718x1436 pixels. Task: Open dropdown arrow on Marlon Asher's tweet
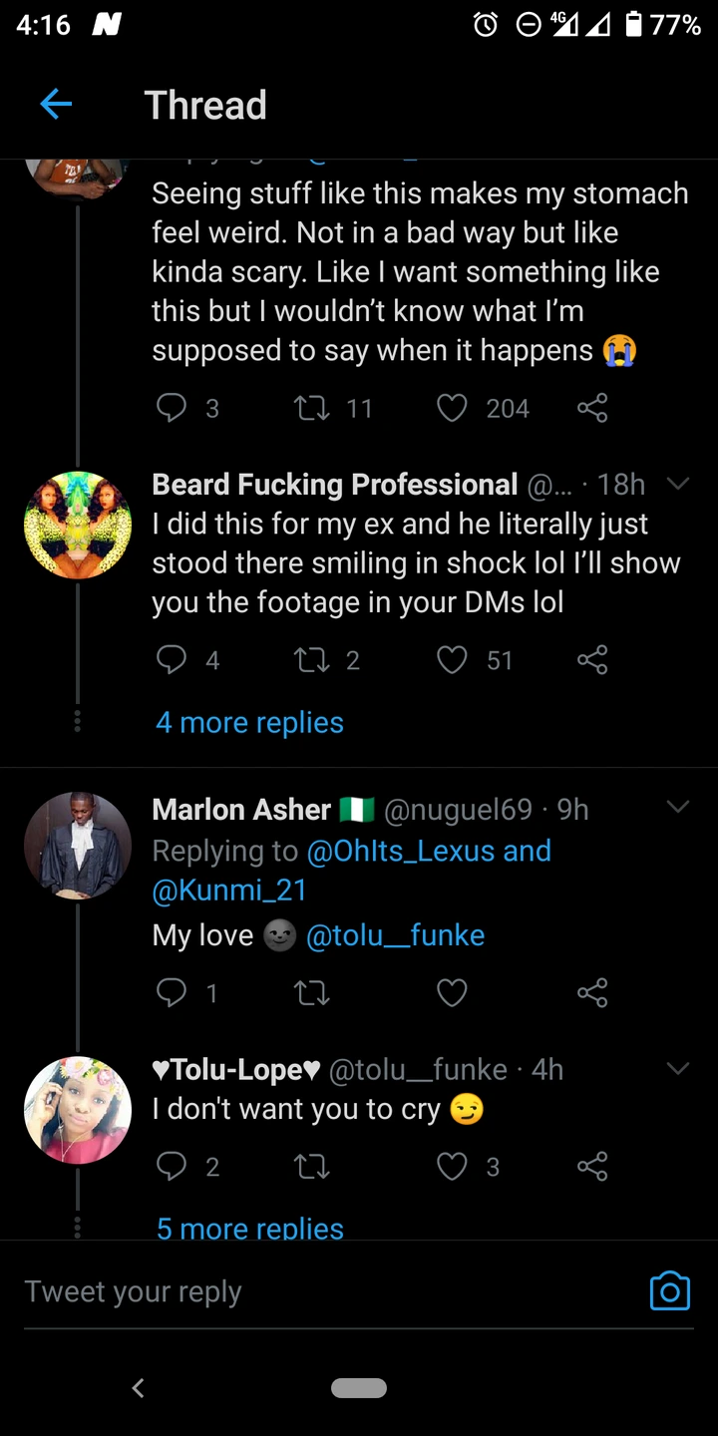pos(678,807)
